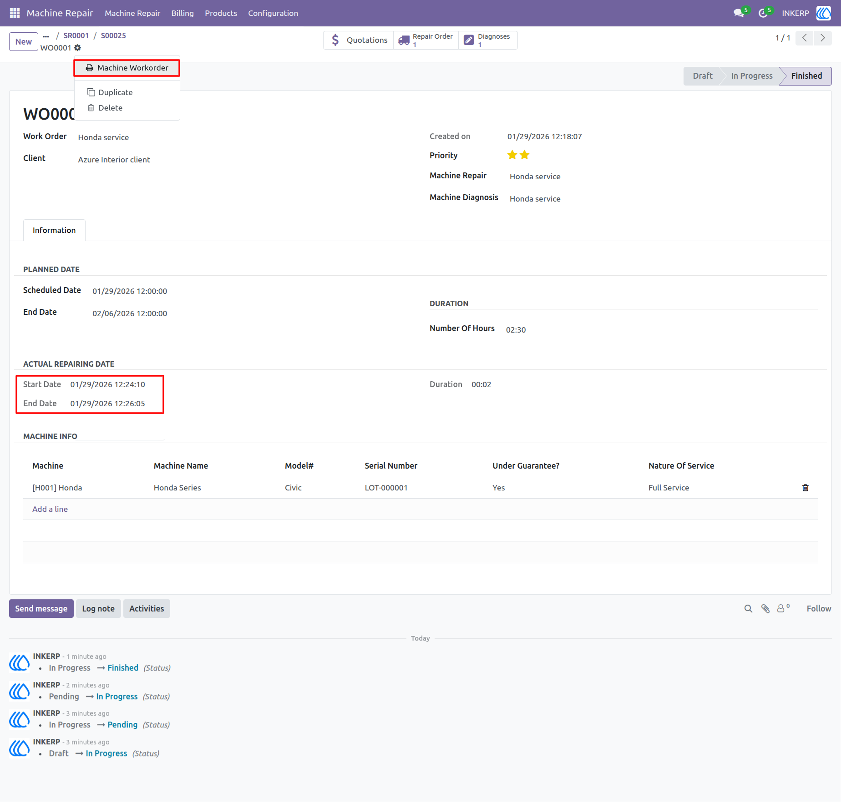841x803 pixels.
Task: Click the LOT-000001 serial number cell
Action: pyautogui.click(x=386, y=488)
